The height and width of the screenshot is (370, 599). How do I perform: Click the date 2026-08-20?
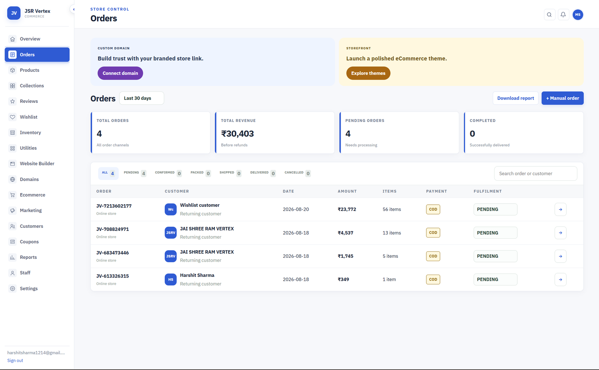pos(296,210)
